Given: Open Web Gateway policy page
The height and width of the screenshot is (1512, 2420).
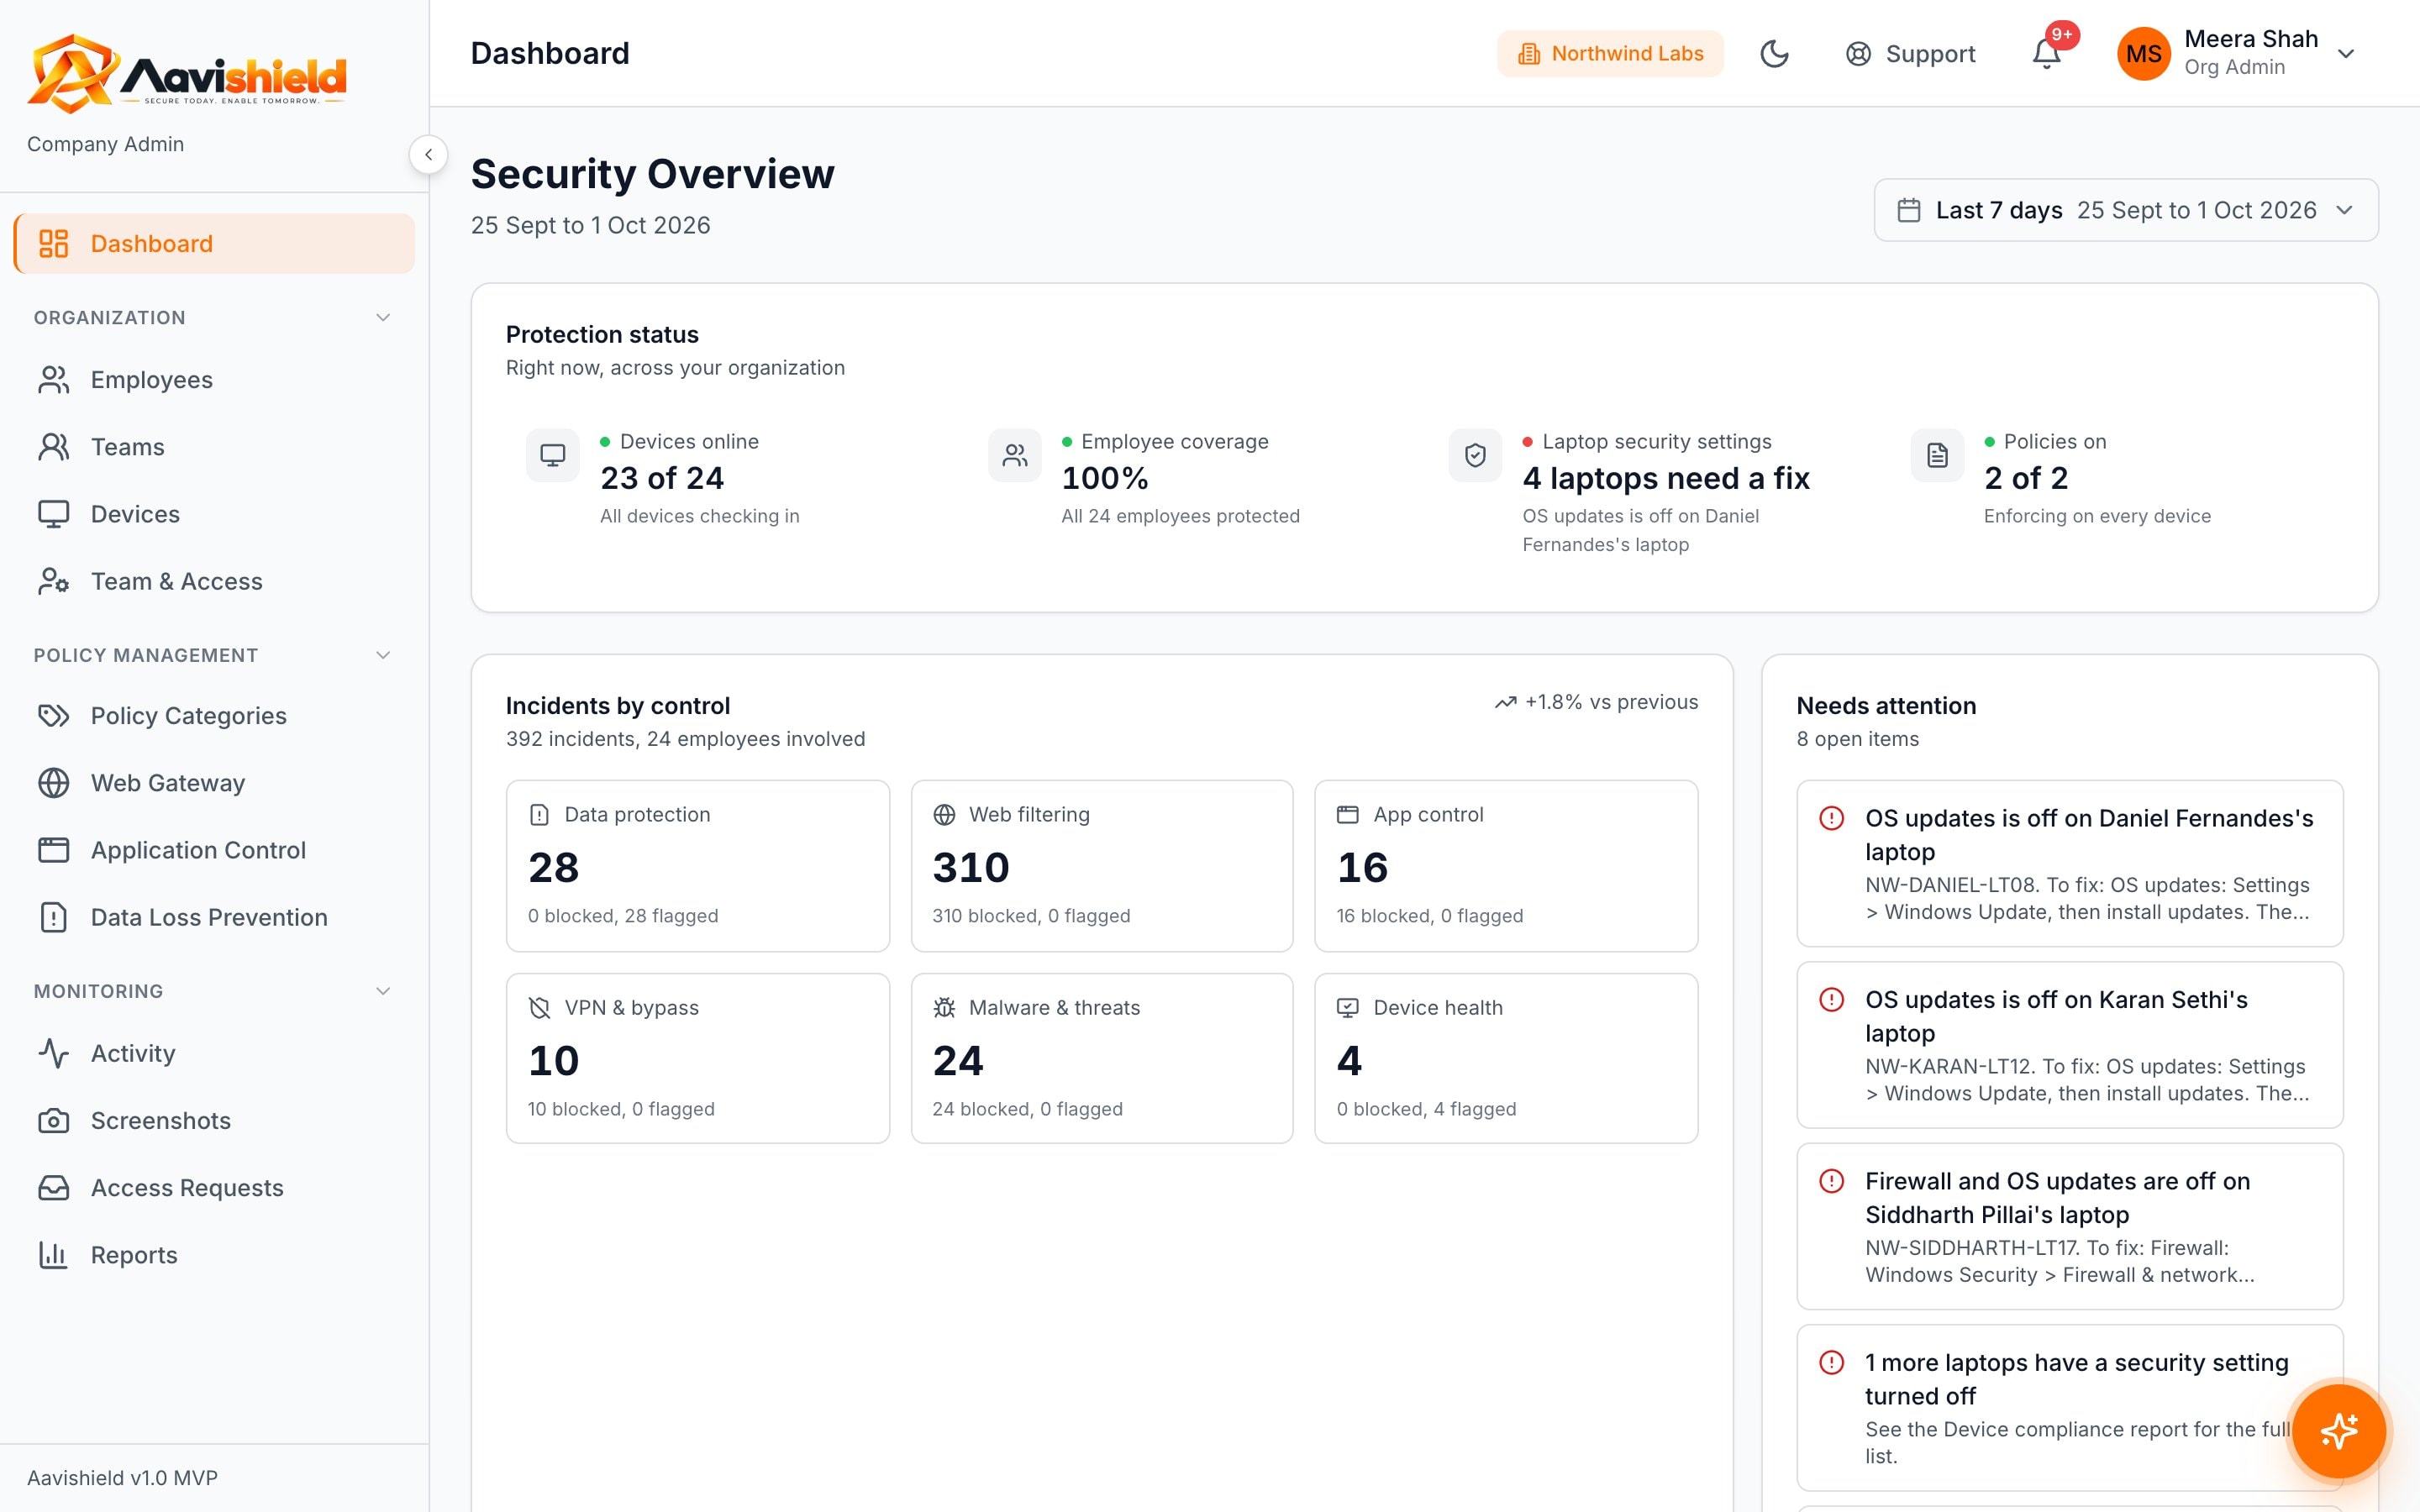Looking at the screenshot, I should [x=214, y=783].
